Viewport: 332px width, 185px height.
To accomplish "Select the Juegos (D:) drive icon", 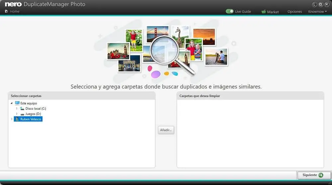I will (x=22, y=114).
